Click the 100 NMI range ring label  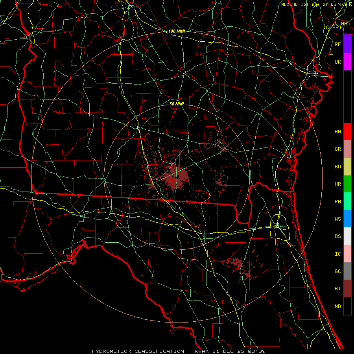tap(177, 31)
